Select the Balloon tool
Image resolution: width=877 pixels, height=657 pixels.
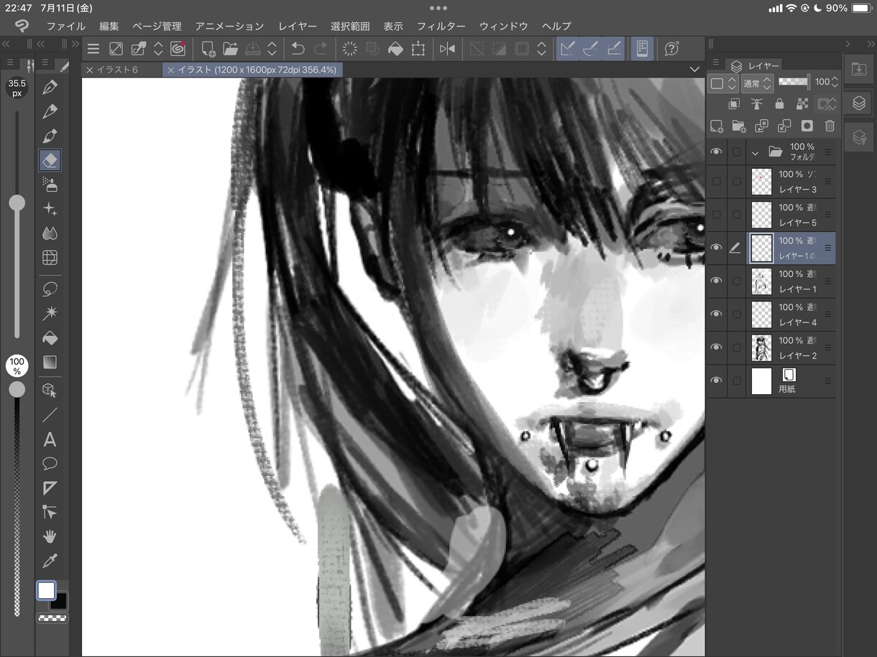click(x=50, y=463)
